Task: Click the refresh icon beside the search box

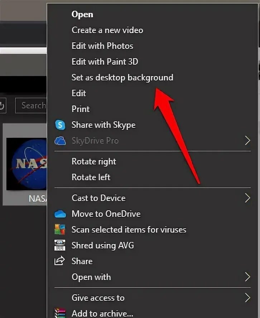Action: point(2,106)
